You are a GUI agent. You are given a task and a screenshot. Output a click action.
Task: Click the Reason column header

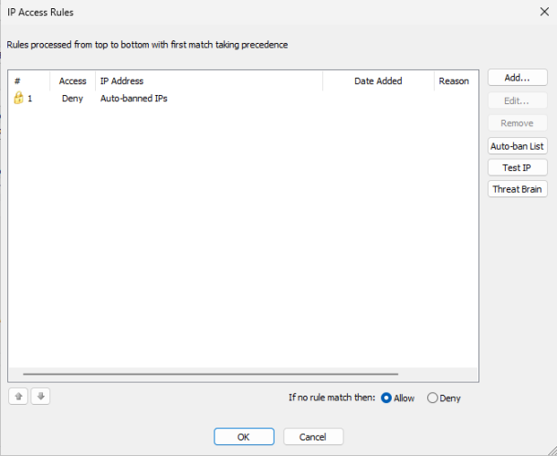[x=454, y=81]
